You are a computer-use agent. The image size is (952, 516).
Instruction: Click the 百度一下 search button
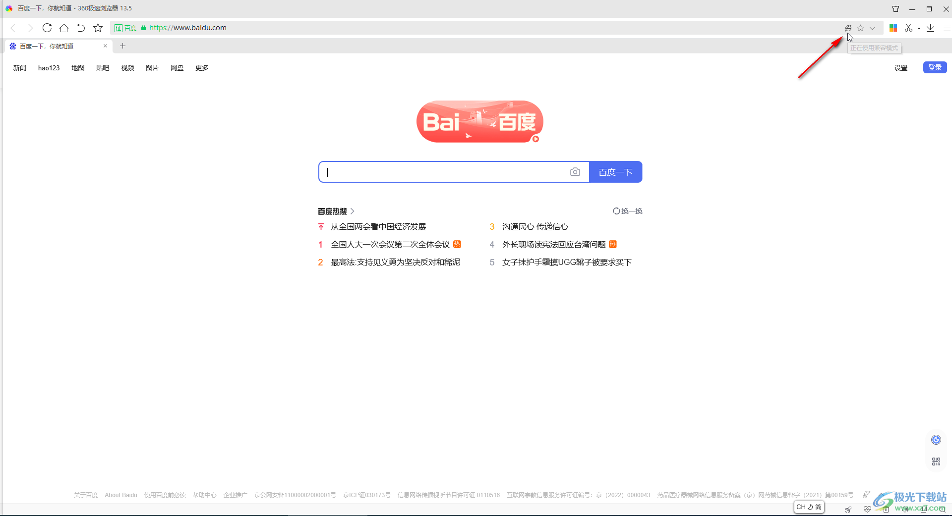pos(615,172)
